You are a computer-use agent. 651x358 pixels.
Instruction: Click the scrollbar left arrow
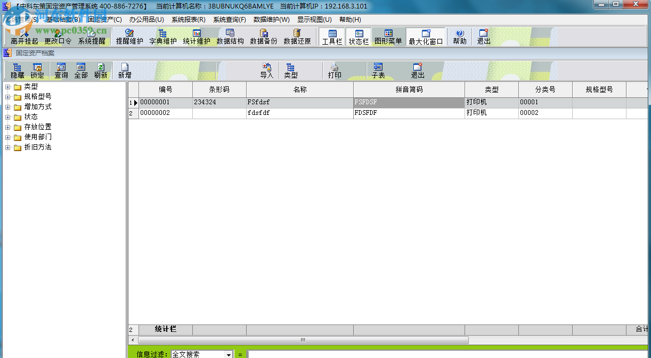point(133,340)
